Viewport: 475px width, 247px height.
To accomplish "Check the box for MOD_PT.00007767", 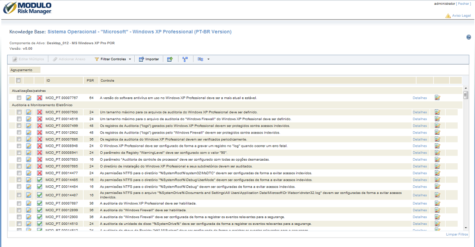I will click(19, 98).
